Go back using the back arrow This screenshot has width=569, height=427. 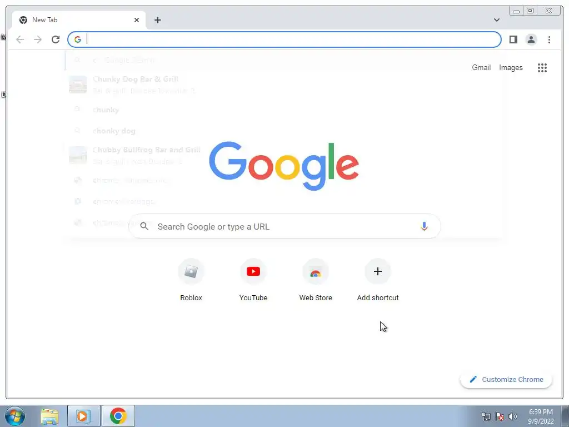(20, 39)
